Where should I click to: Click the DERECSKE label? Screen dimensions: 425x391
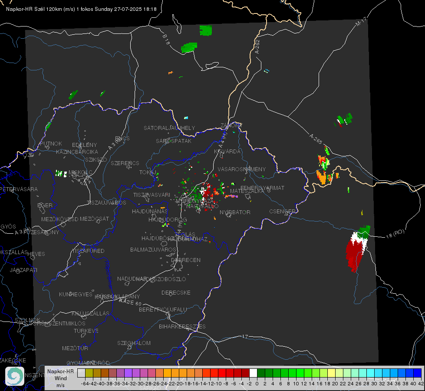coord(176,292)
